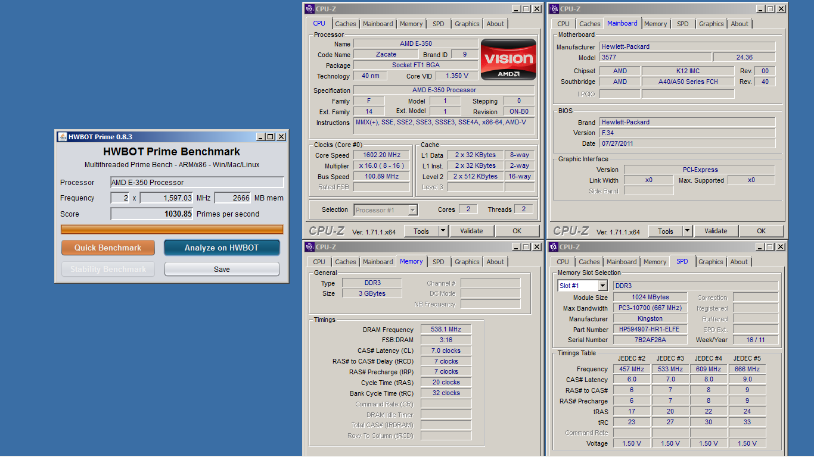The height and width of the screenshot is (457, 814).
Task: Click the CPU-Z title icon in the Mainboard window
Action: point(554,9)
